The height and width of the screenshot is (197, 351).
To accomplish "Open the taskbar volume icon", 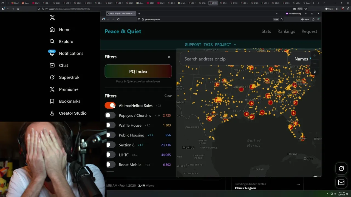I will click(335, 194).
